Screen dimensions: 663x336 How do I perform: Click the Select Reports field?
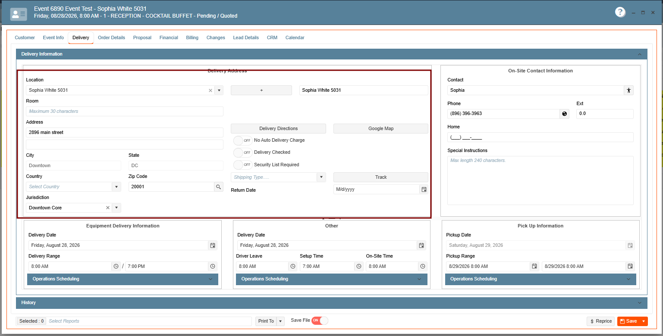(x=148, y=321)
